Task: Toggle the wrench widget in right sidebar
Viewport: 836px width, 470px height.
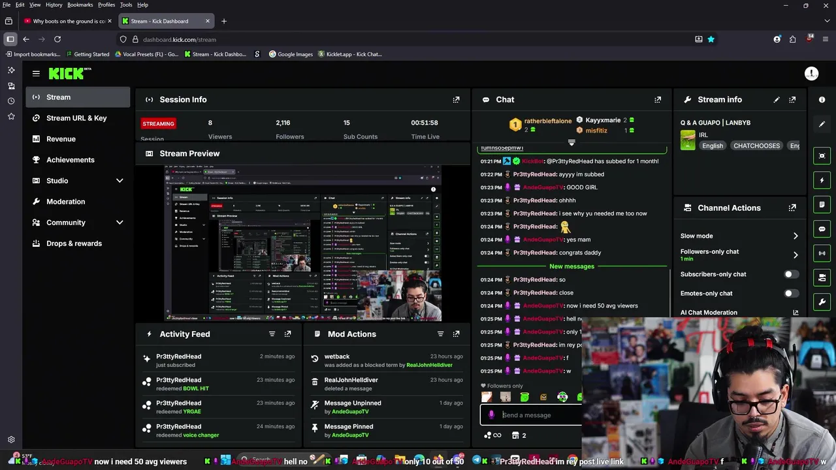Action: [822, 302]
